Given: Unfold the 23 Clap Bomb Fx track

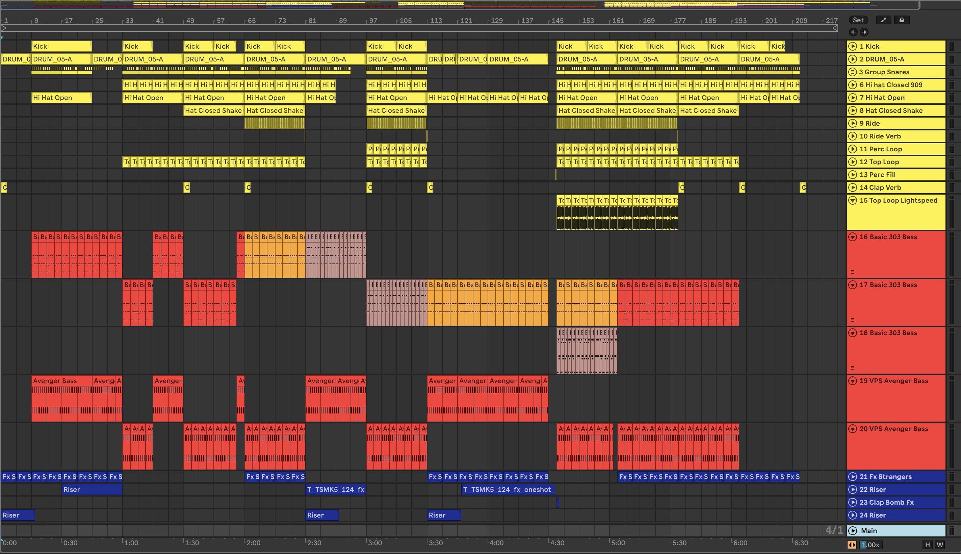Looking at the screenshot, I should pos(853,502).
